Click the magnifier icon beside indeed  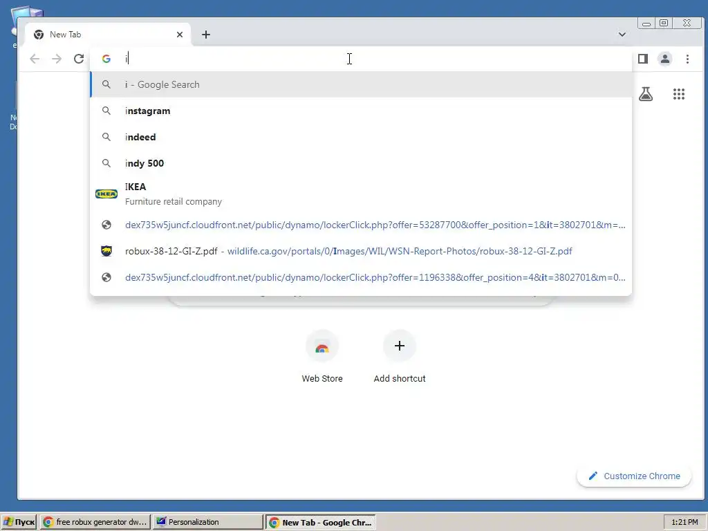pos(106,137)
